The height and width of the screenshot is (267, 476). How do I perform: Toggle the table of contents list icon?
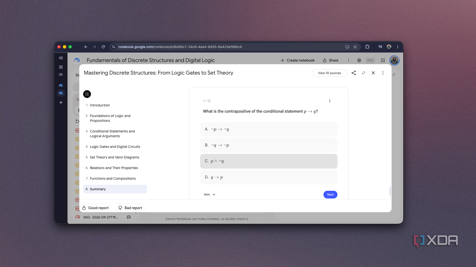pos(87,94)
